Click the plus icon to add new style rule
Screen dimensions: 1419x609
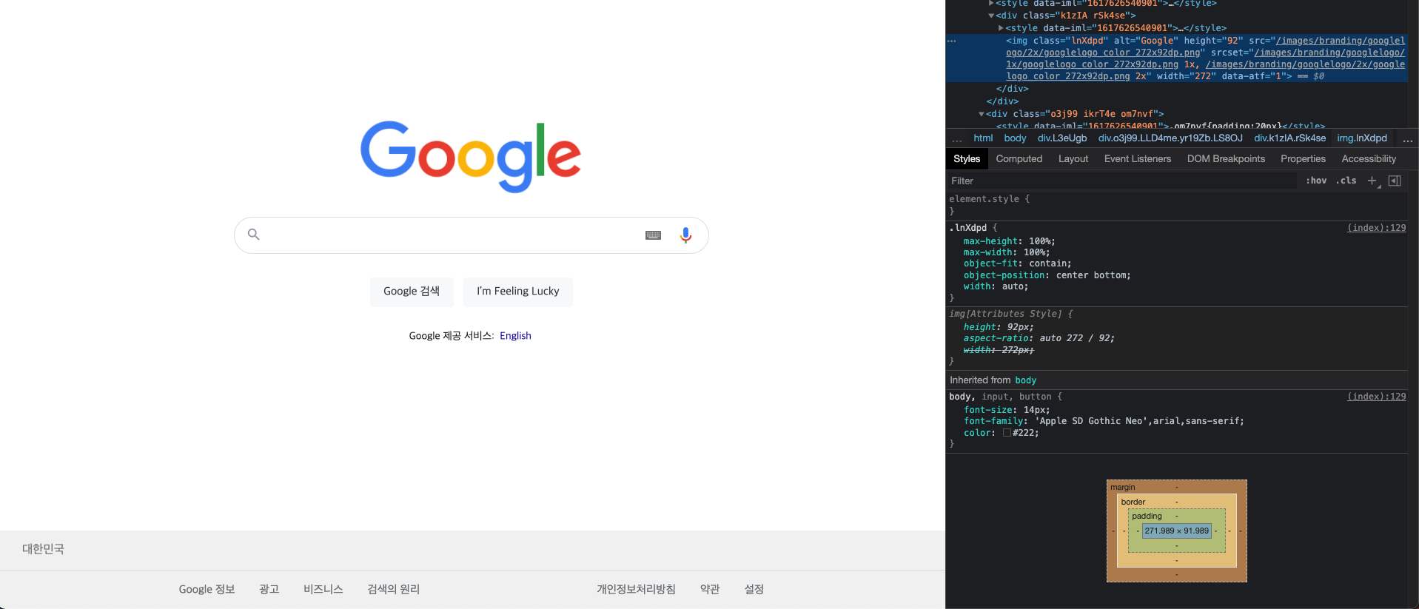1372,181
